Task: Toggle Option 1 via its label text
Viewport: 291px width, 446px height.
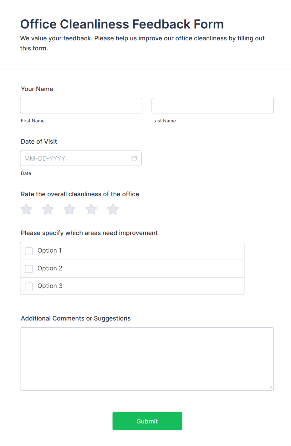Action: click(49, 250)
